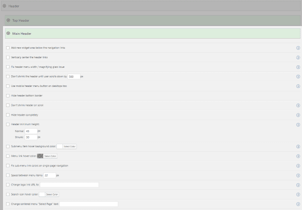Check 'Submenu item hover background color' option
Viewport: 302px width, 210px height.
pyautogui.click(x=8, y=146)
